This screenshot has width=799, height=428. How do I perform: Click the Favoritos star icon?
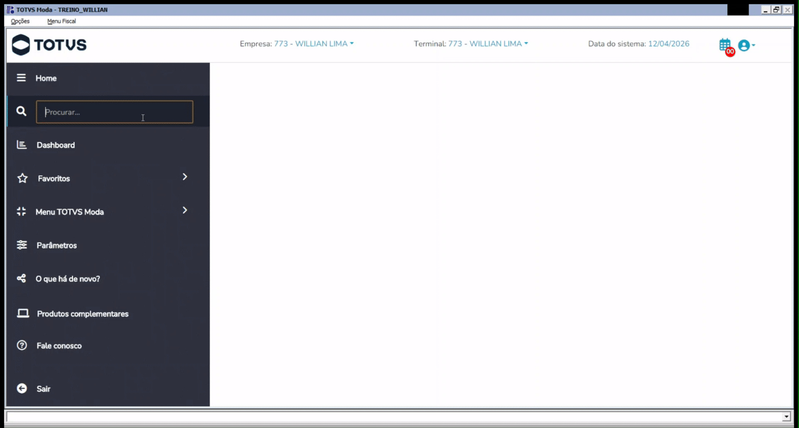pyautogui.click(x=22, y=178)
